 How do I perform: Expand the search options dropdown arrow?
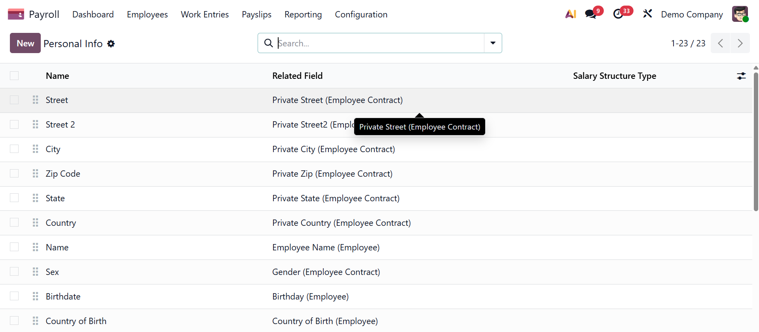tap(493, 43)
